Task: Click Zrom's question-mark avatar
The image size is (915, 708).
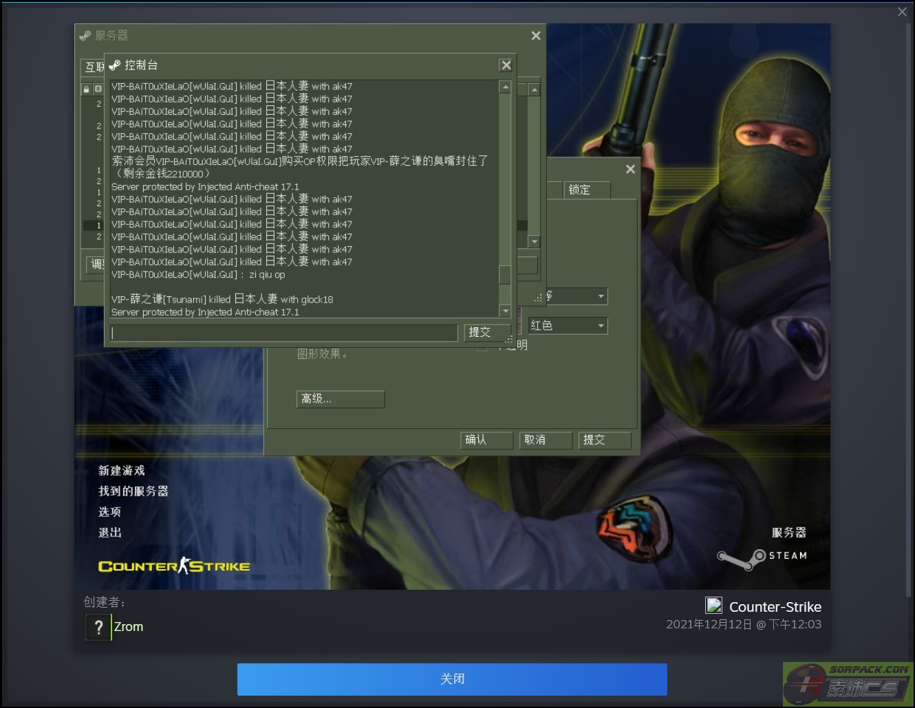Action: [98, 627]
